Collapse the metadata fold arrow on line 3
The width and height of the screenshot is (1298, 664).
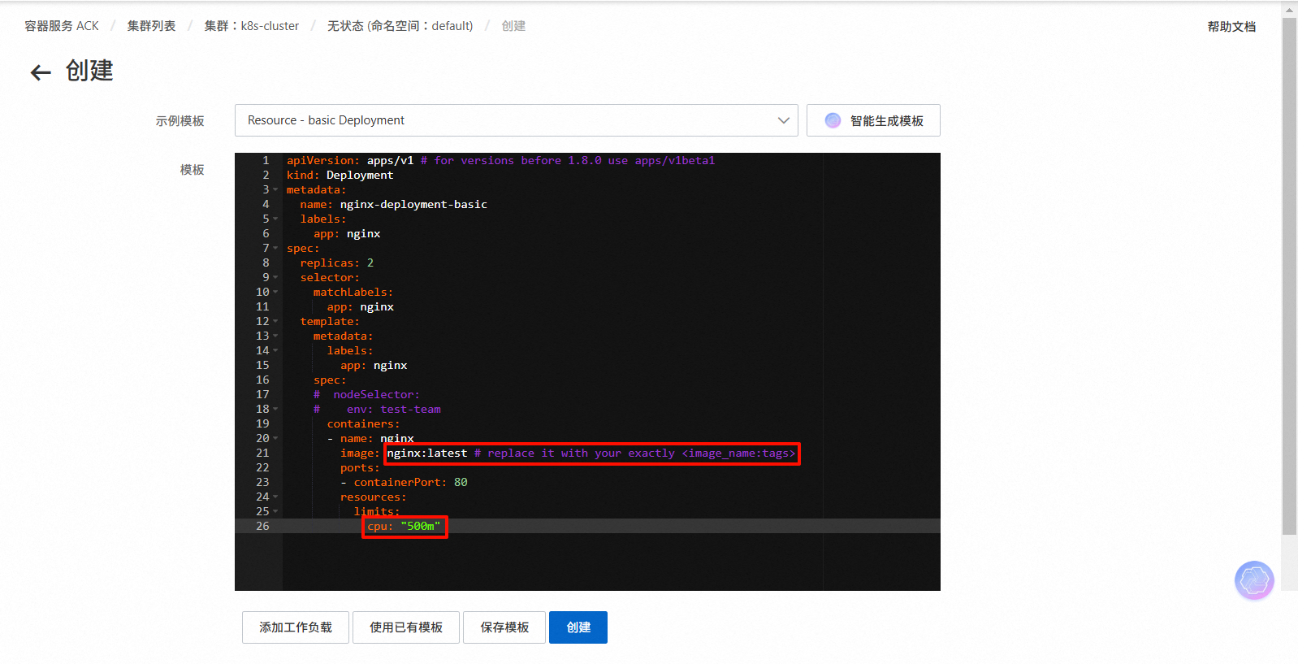[x=275, y=190]
